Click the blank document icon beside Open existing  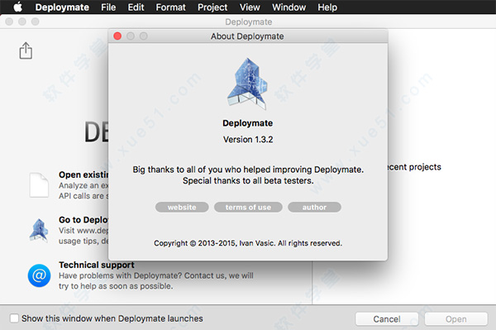39,185
